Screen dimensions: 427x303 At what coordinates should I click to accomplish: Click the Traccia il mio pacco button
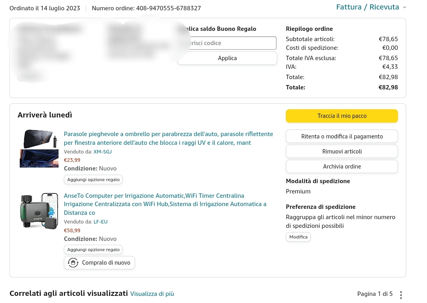(342, 116)
